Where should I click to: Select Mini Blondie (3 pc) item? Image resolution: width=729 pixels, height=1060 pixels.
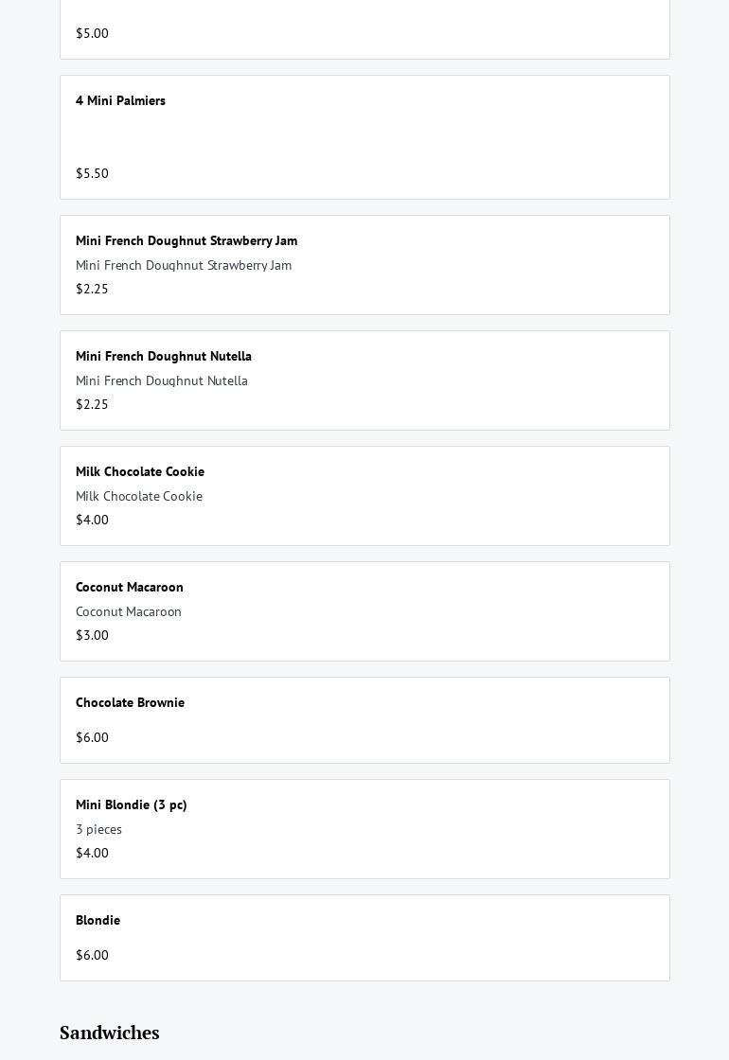pyautogui.click(x=364, y=829)
